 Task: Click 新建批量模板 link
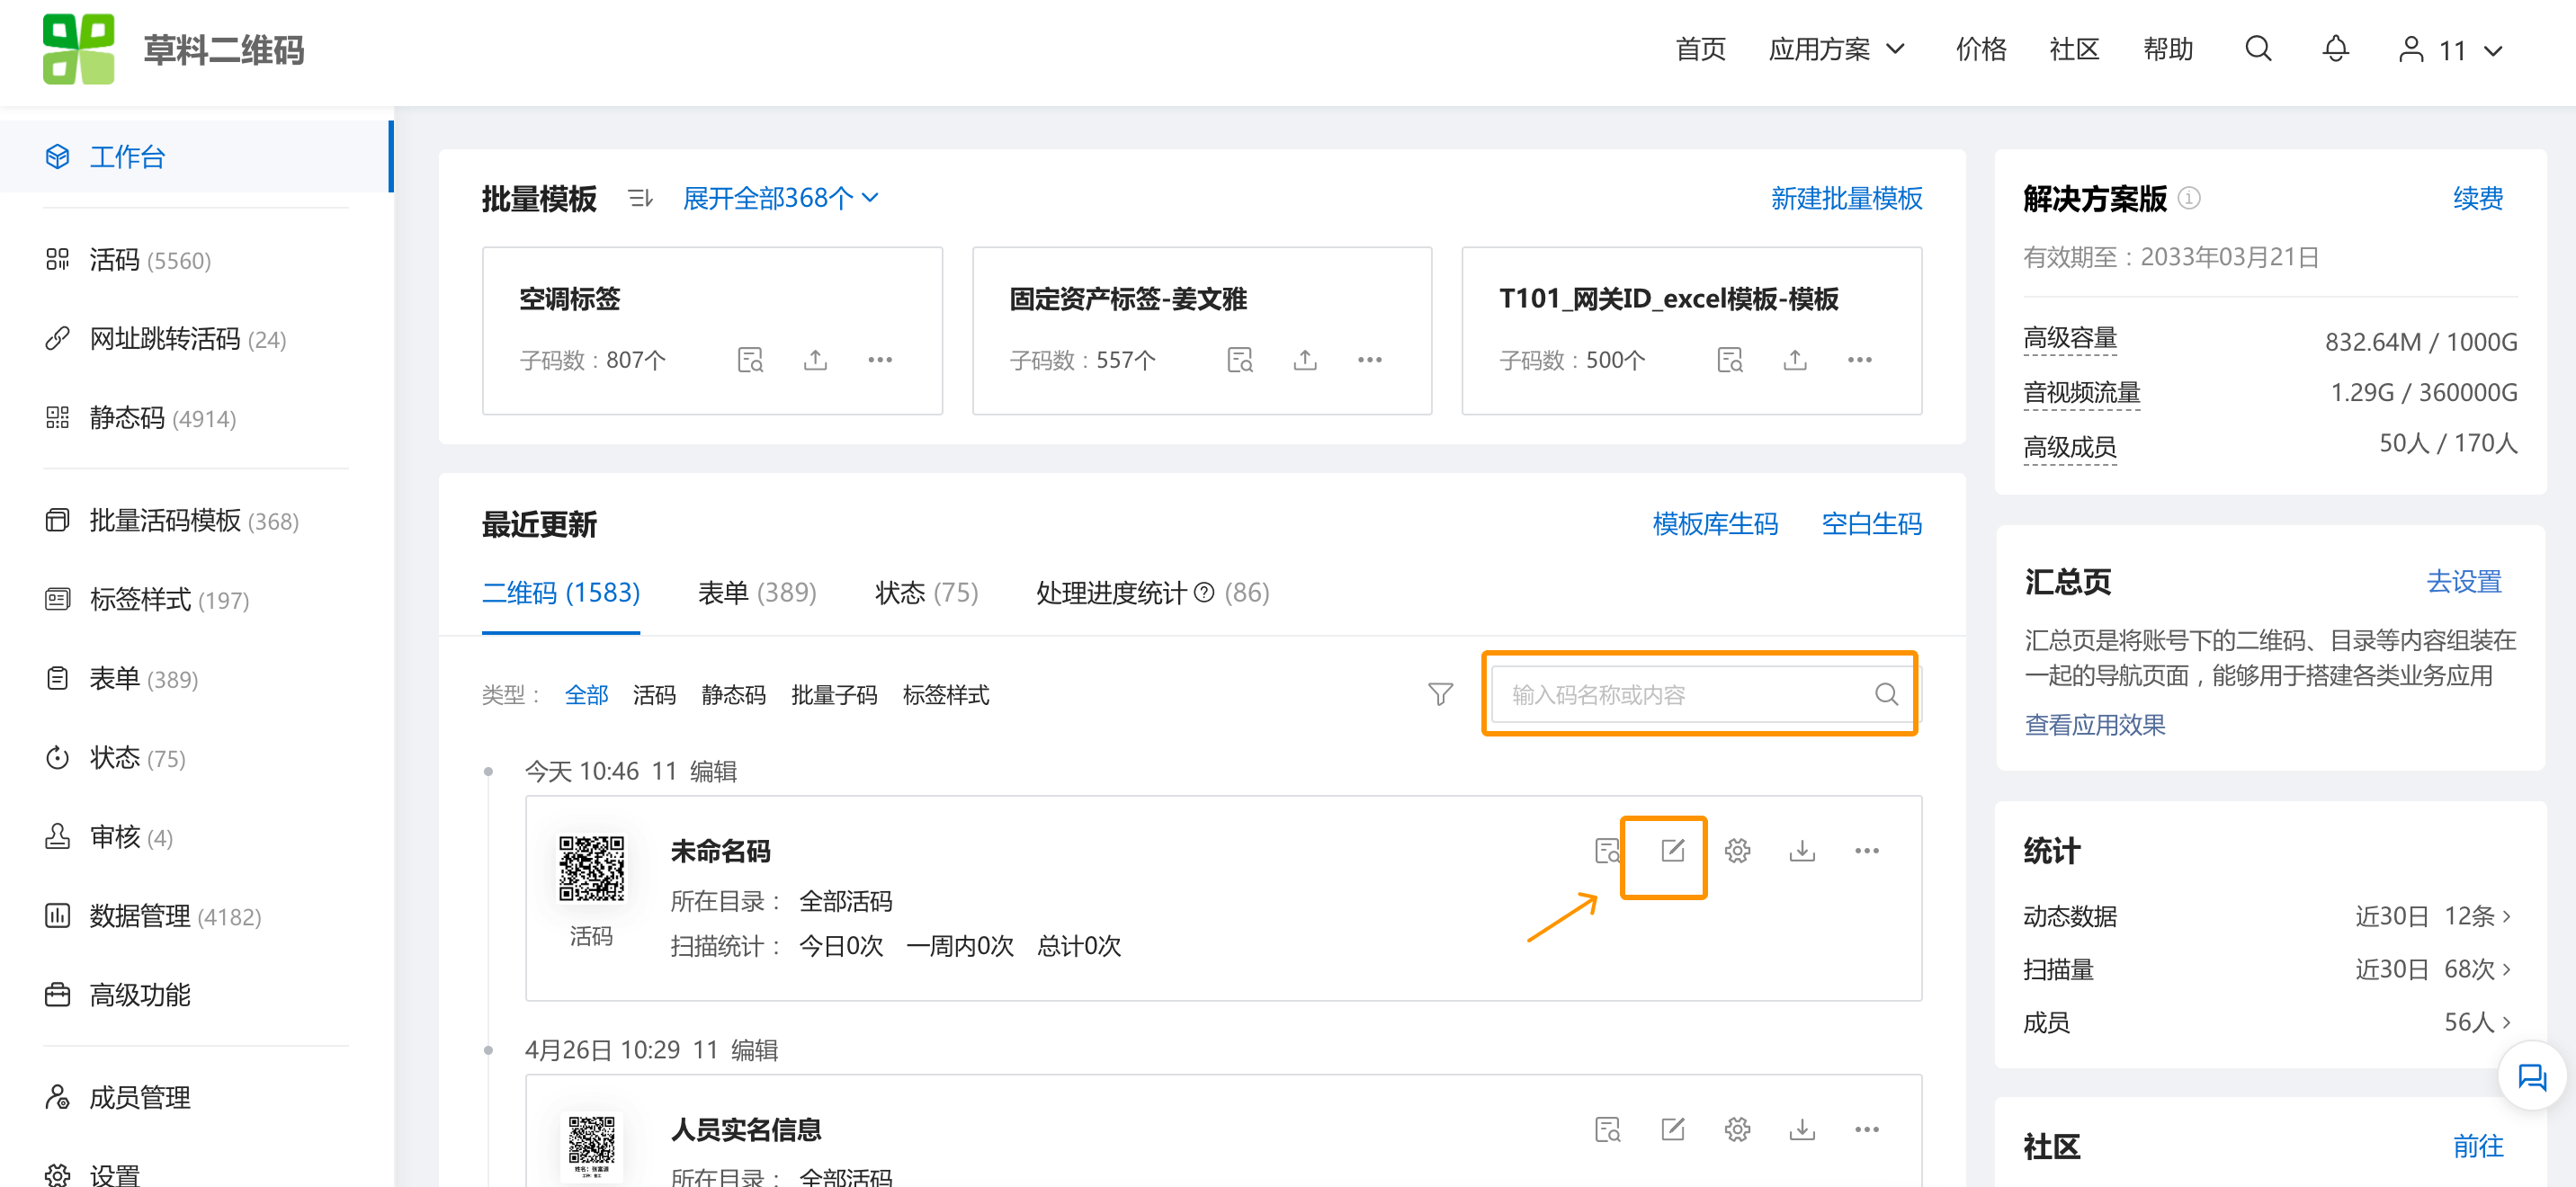click(x=1846, y=198)
